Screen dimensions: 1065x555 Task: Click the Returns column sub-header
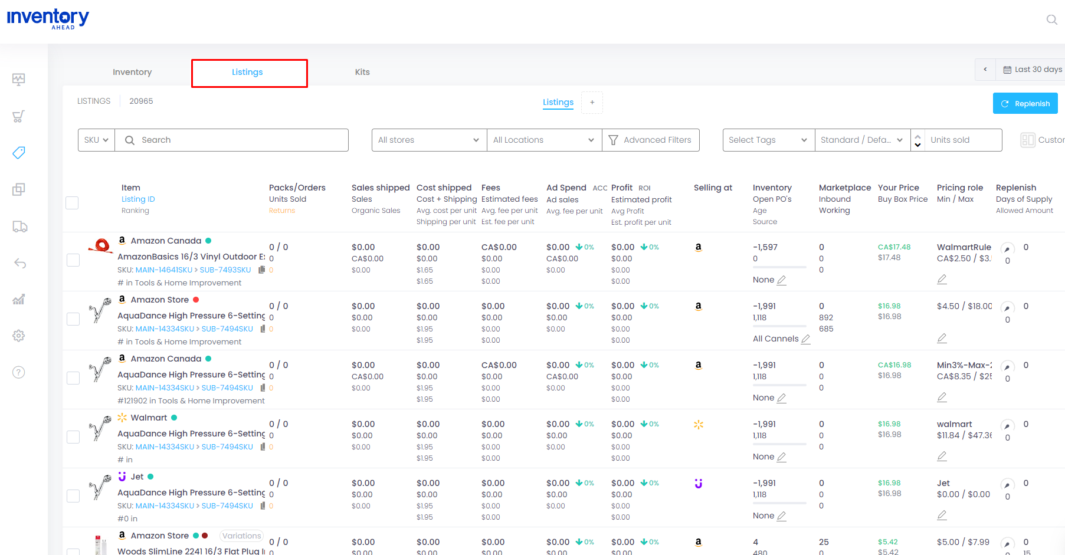[282, 211]
